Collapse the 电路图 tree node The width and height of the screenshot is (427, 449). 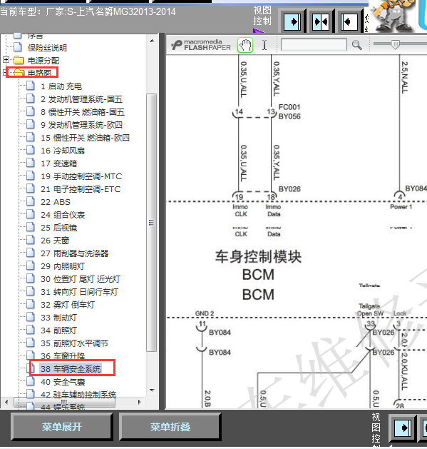coord(5,72)
